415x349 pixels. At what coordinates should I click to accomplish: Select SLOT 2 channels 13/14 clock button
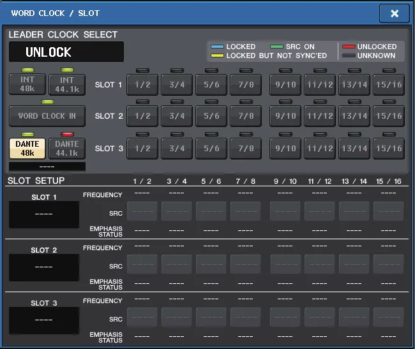click(x=354, y=116)
